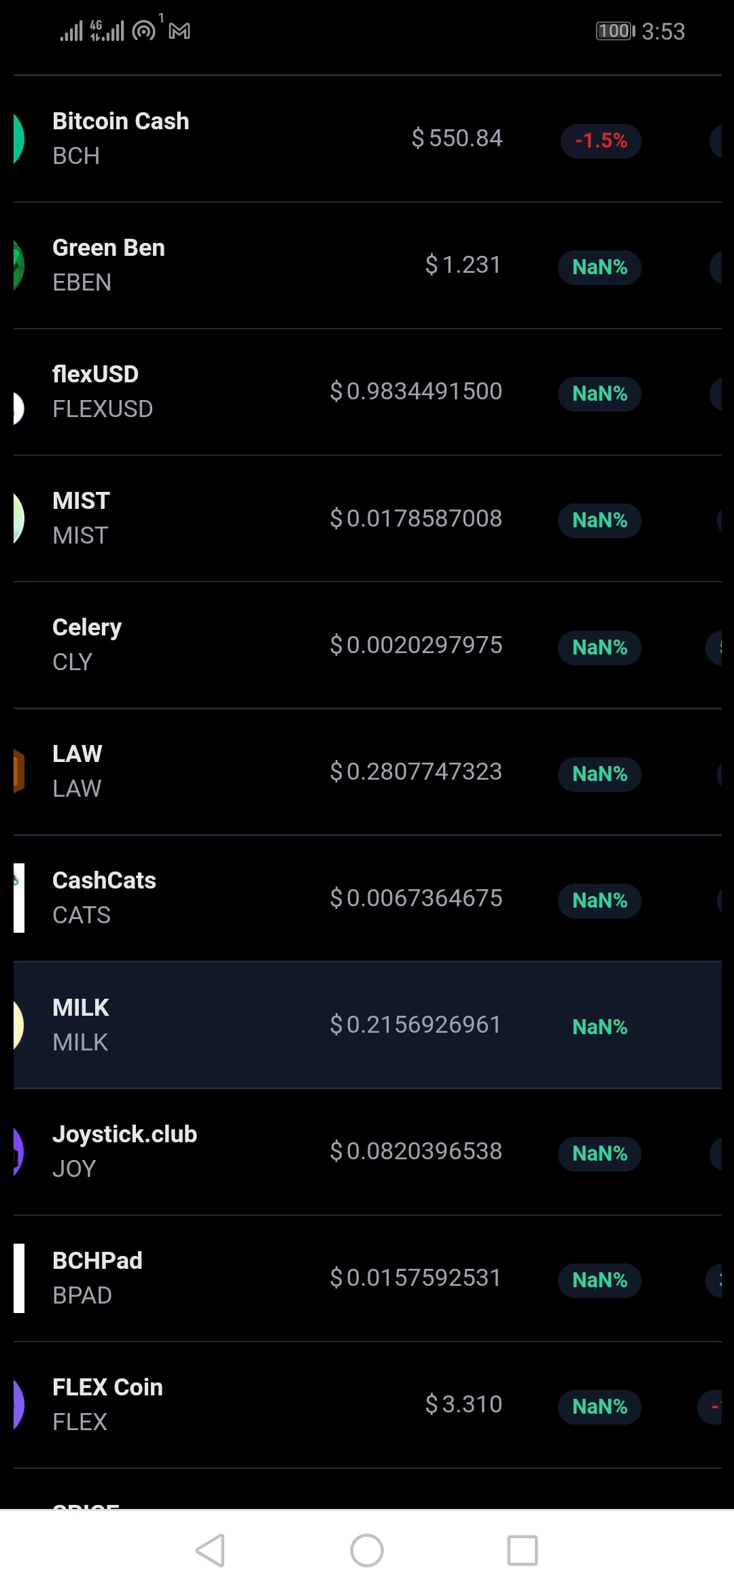Tap FLEX Coin NaN% change badge
Screen dimensions: 734x1592
(x=599, y=1407)
